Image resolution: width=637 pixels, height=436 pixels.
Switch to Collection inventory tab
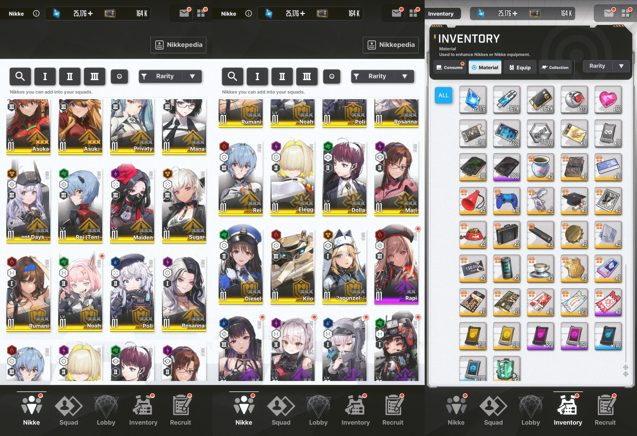click(555, 67)
